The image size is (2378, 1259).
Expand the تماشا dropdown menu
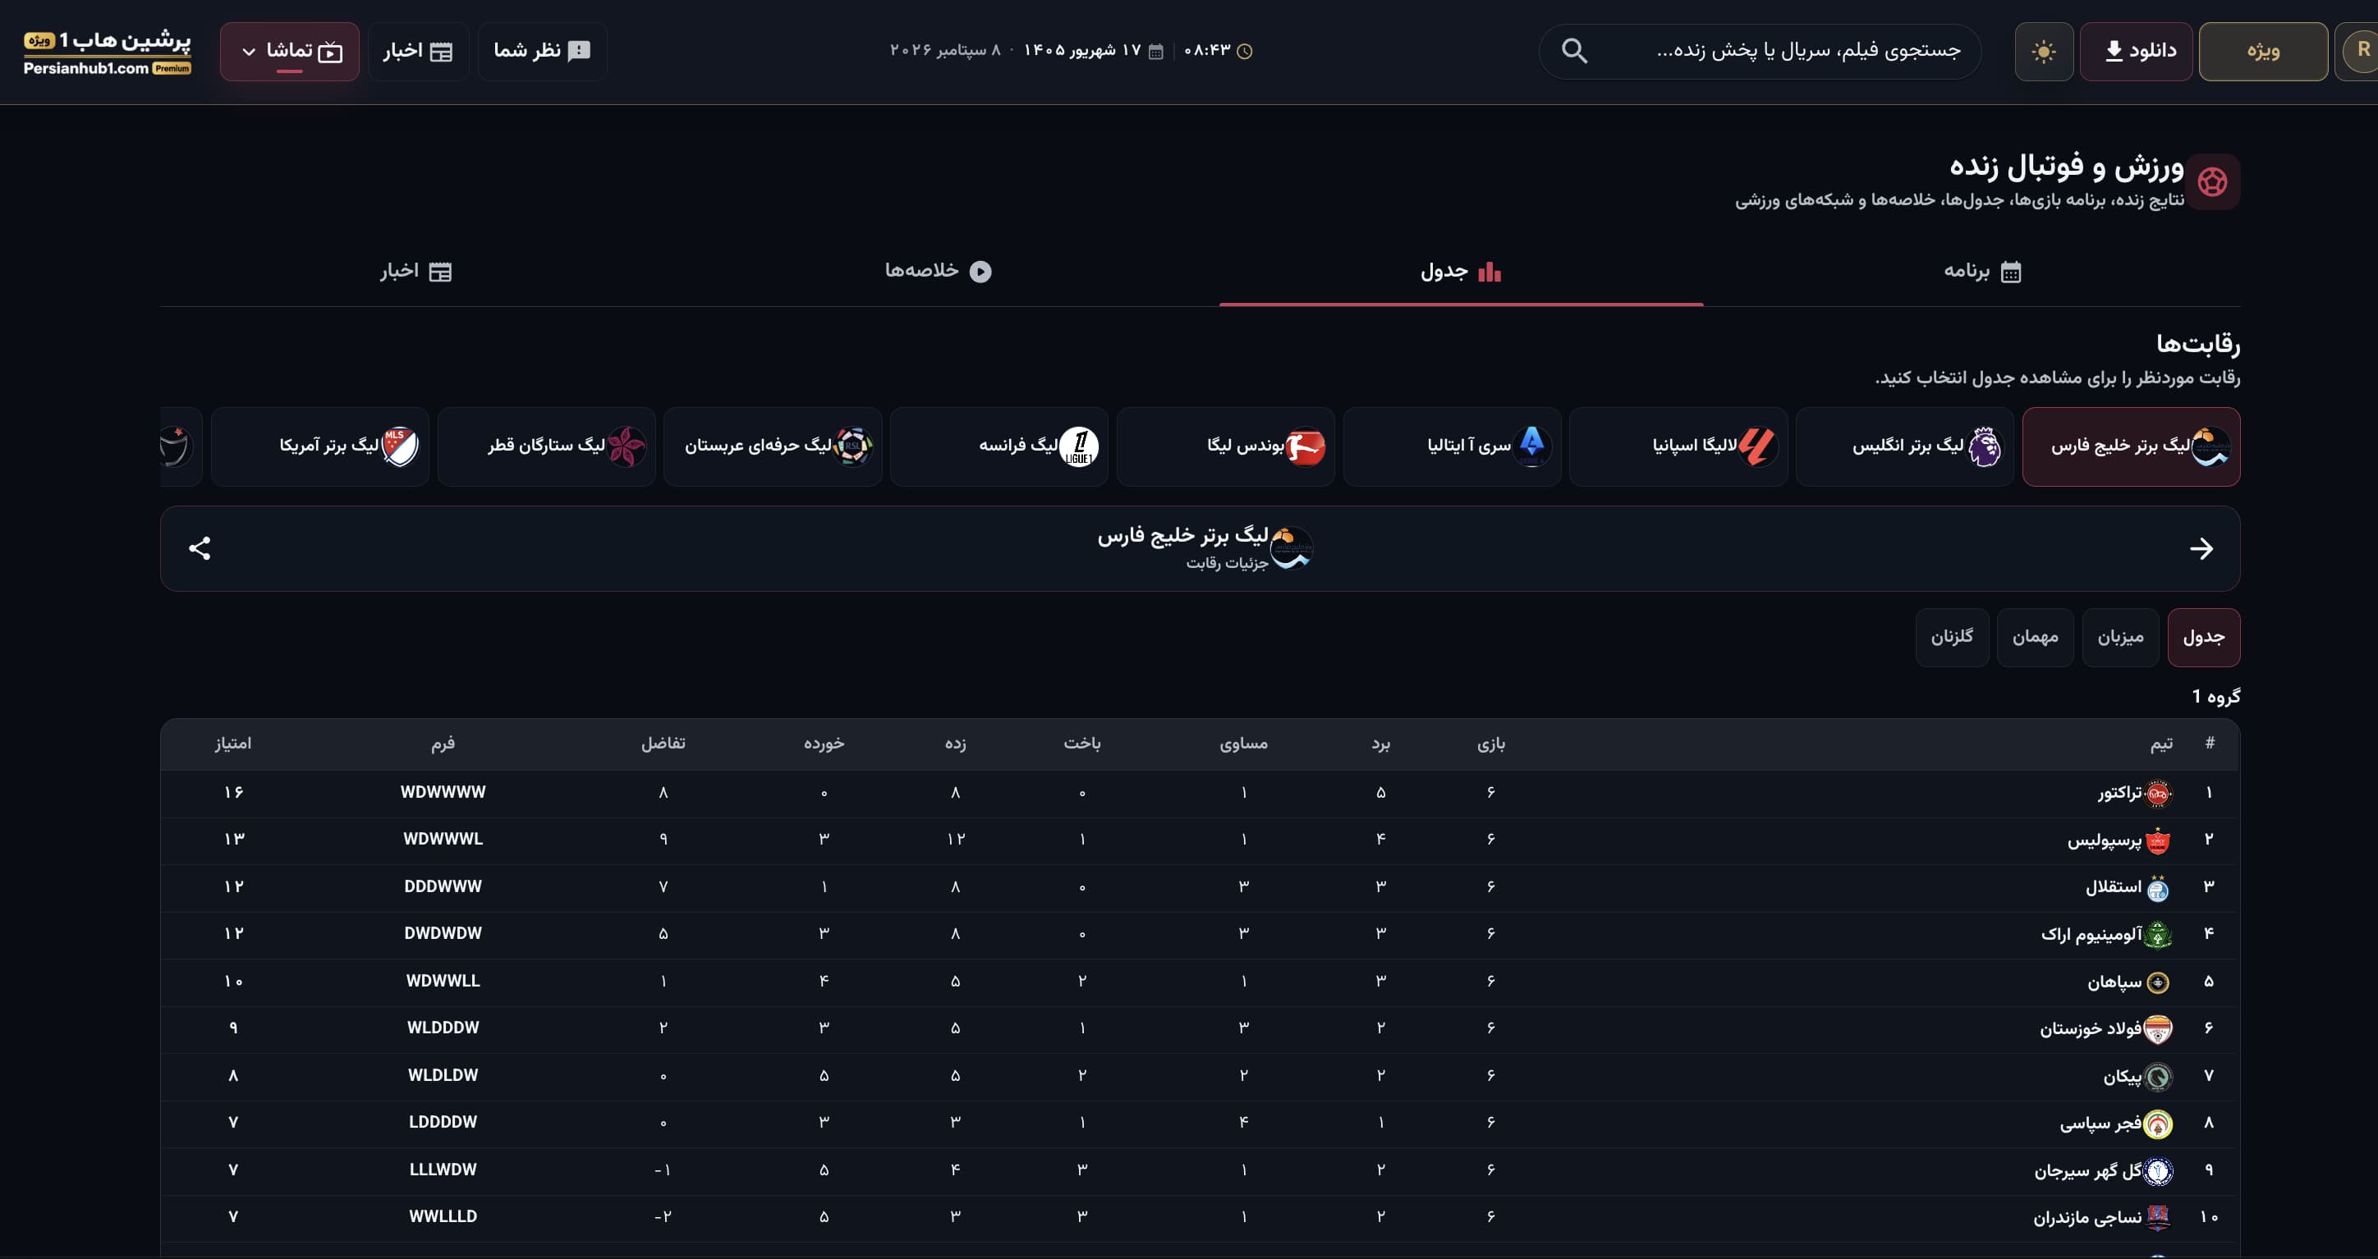(x=290, y=52)
